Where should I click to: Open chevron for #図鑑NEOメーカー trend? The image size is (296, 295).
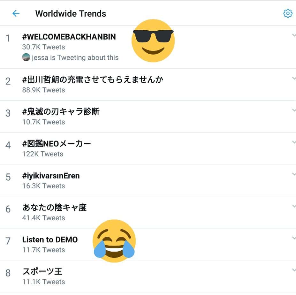coord(294,142)
